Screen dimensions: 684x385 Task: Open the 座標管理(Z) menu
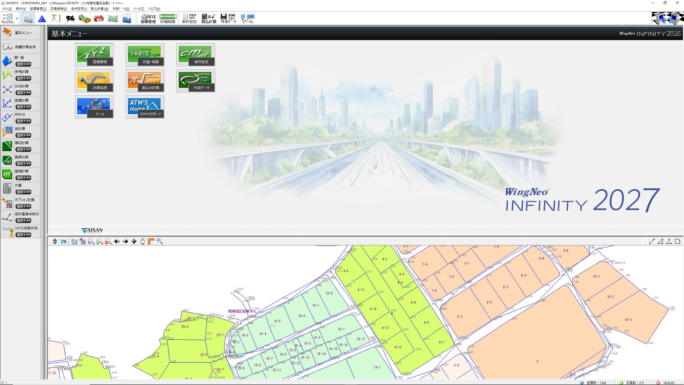pos(38,9)
